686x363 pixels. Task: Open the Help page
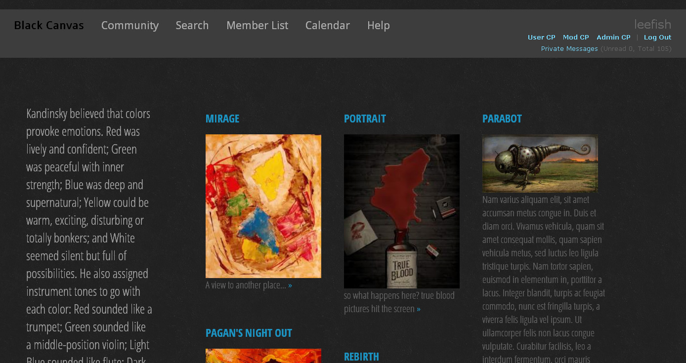tap(379, 25)
